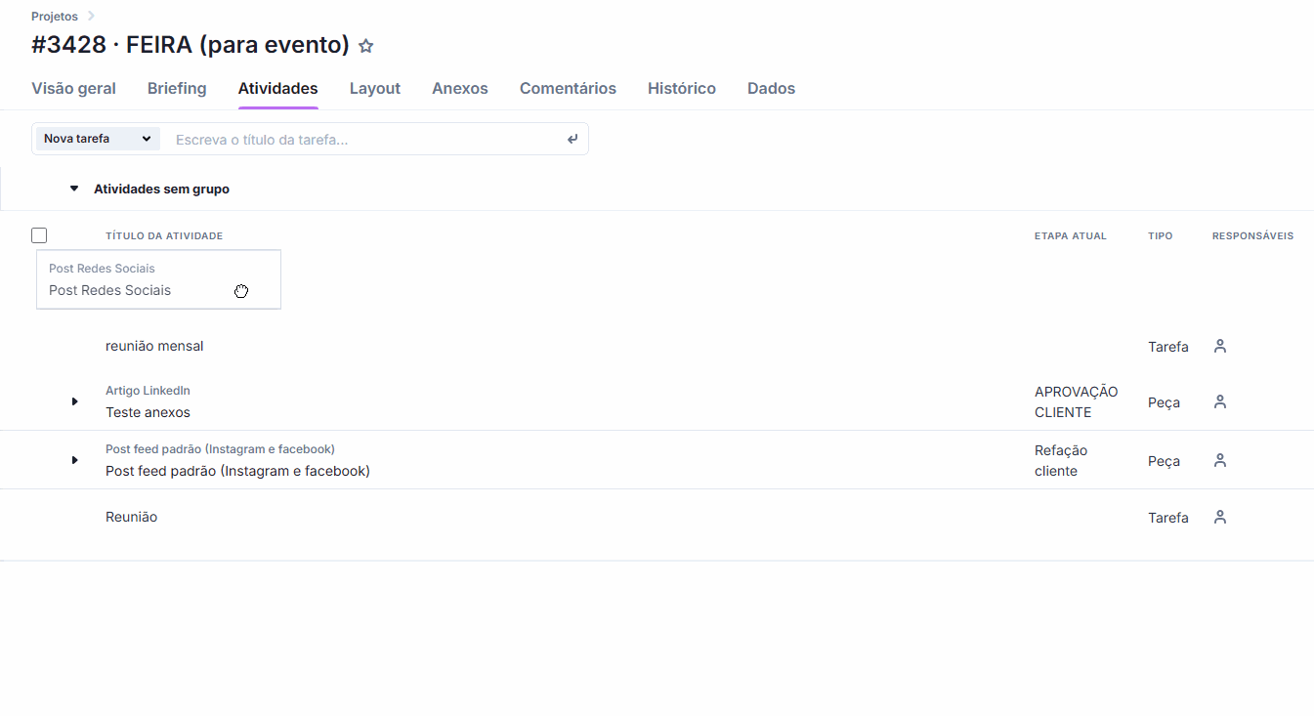
Task: Open Post feed padrão (Instagram e facebook) title
Action: point(237,471)
